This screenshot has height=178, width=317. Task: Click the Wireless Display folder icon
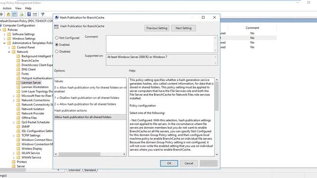point(18,148)
